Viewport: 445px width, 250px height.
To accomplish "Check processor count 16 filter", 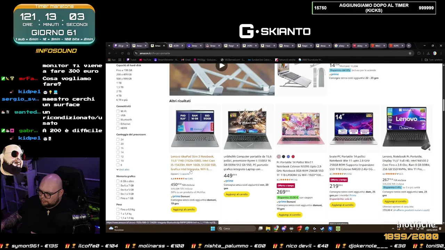I will (x=118, y=148).
